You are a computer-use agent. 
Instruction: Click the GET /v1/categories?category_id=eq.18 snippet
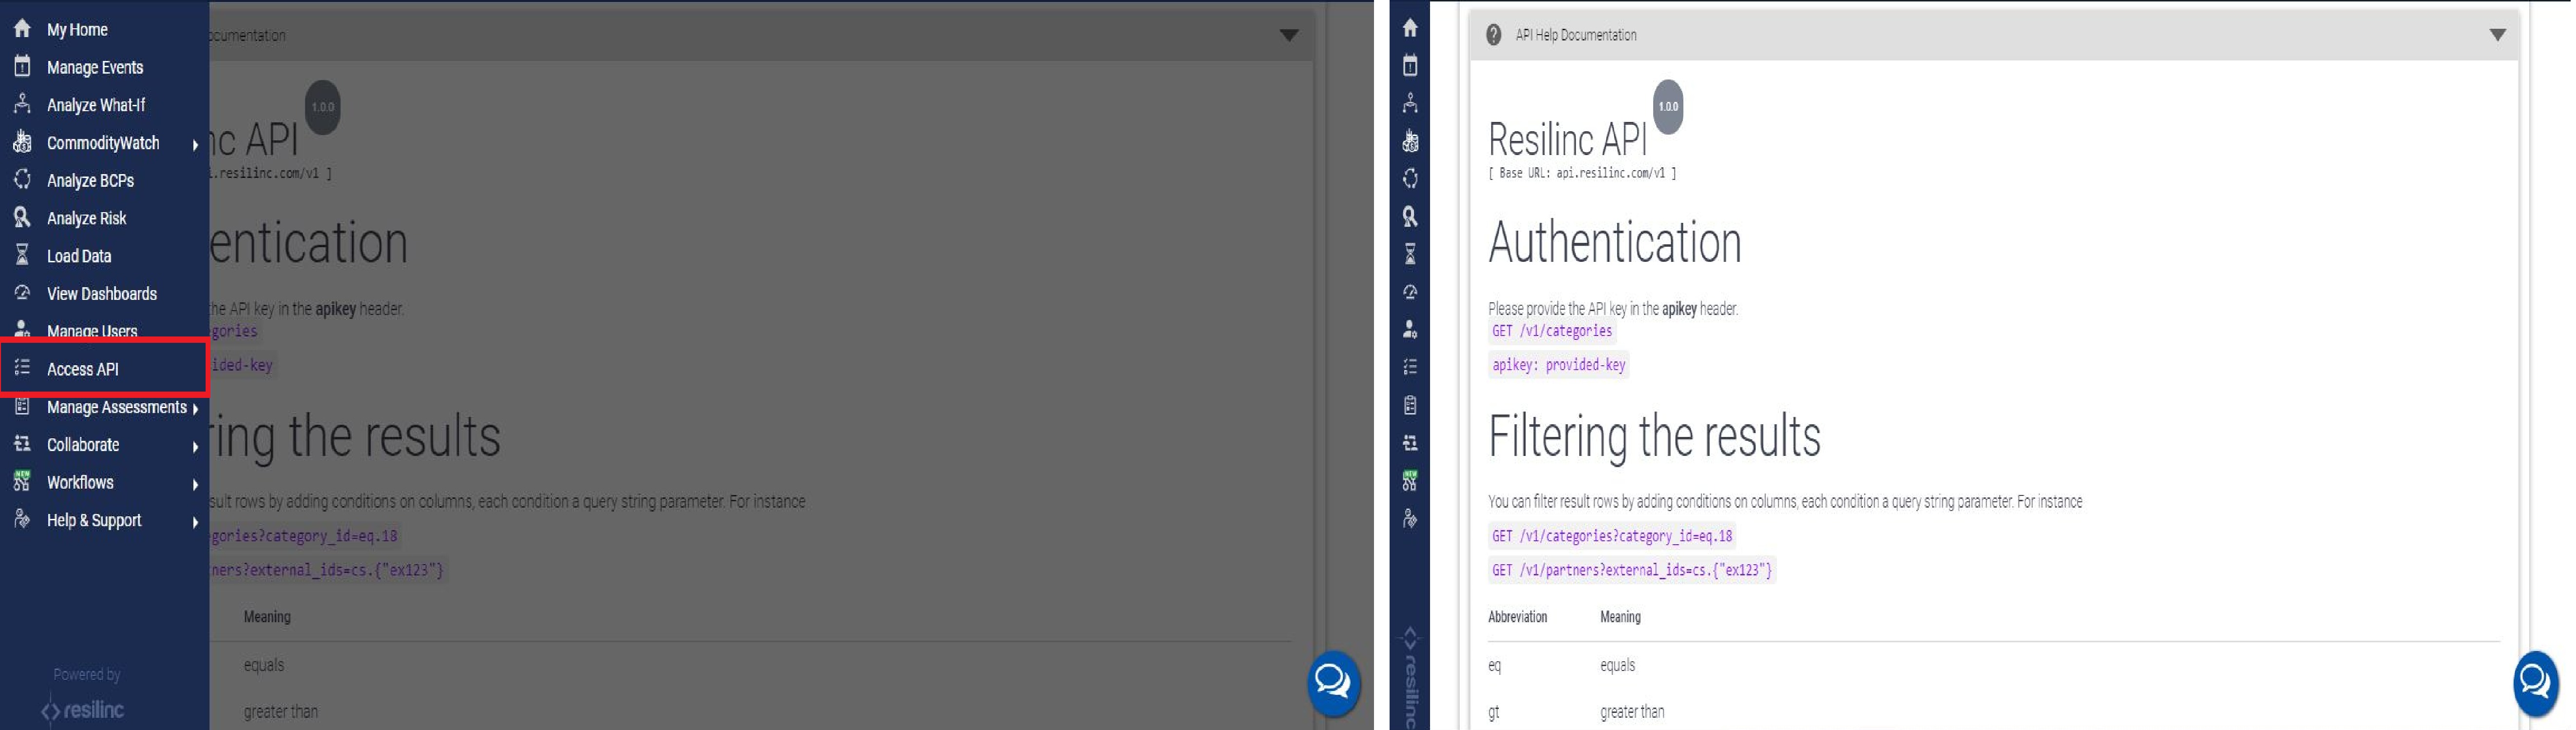(x=1612, y=537)
